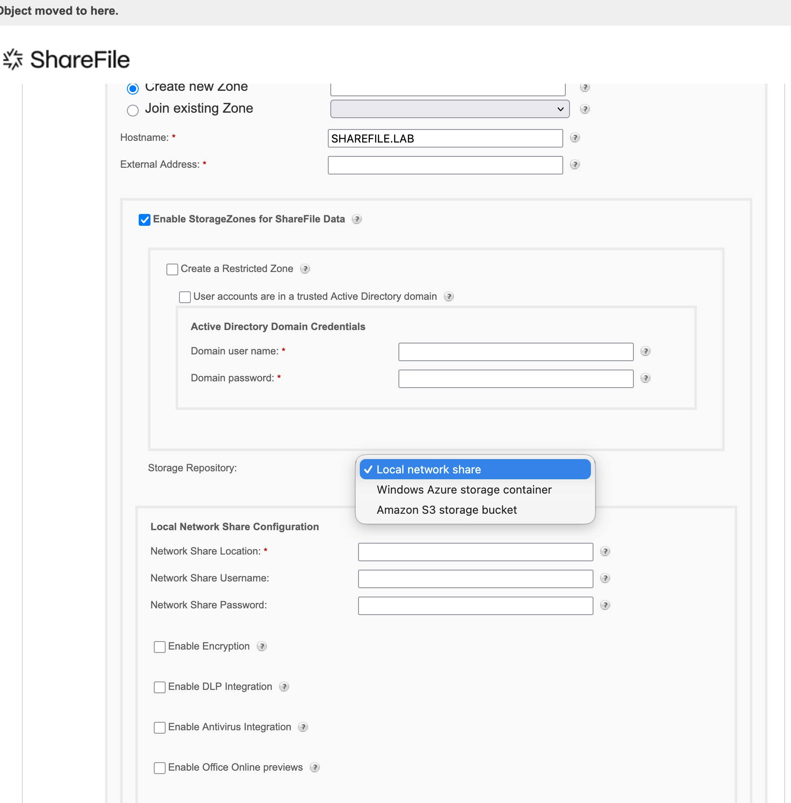
Task: Show help for Enable DLP Integration
Action: tap(284, 687)
